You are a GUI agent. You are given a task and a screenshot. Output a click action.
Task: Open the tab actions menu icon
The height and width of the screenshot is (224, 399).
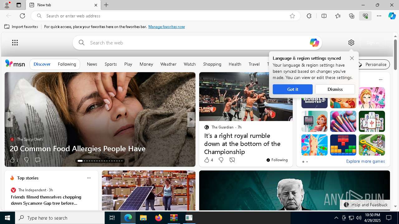pyautogui.click(x=19, y=5)
